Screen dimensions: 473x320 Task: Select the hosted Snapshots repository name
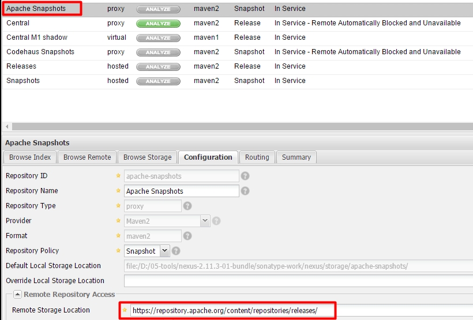click(23, 81)
